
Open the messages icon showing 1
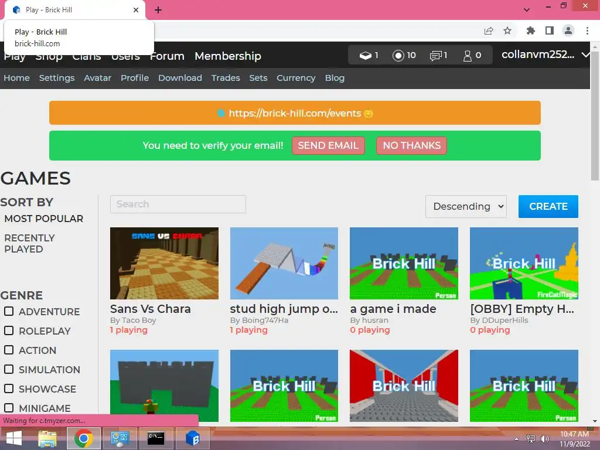(438, 56)
